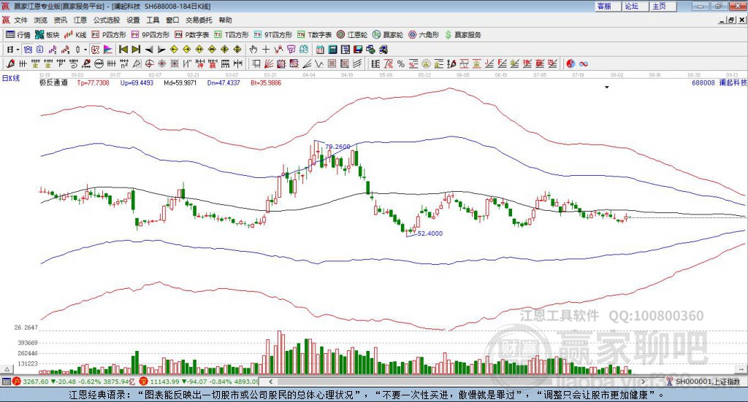Screen dimensions: 748x402
Task: Open the 9P四方形 tool
Action: [x=150, y=35]
